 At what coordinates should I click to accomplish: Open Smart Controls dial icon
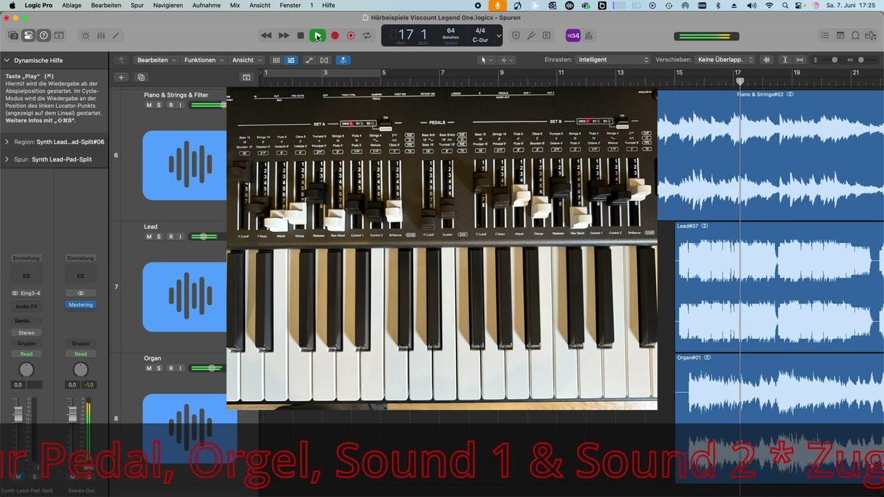pos(85,35)
